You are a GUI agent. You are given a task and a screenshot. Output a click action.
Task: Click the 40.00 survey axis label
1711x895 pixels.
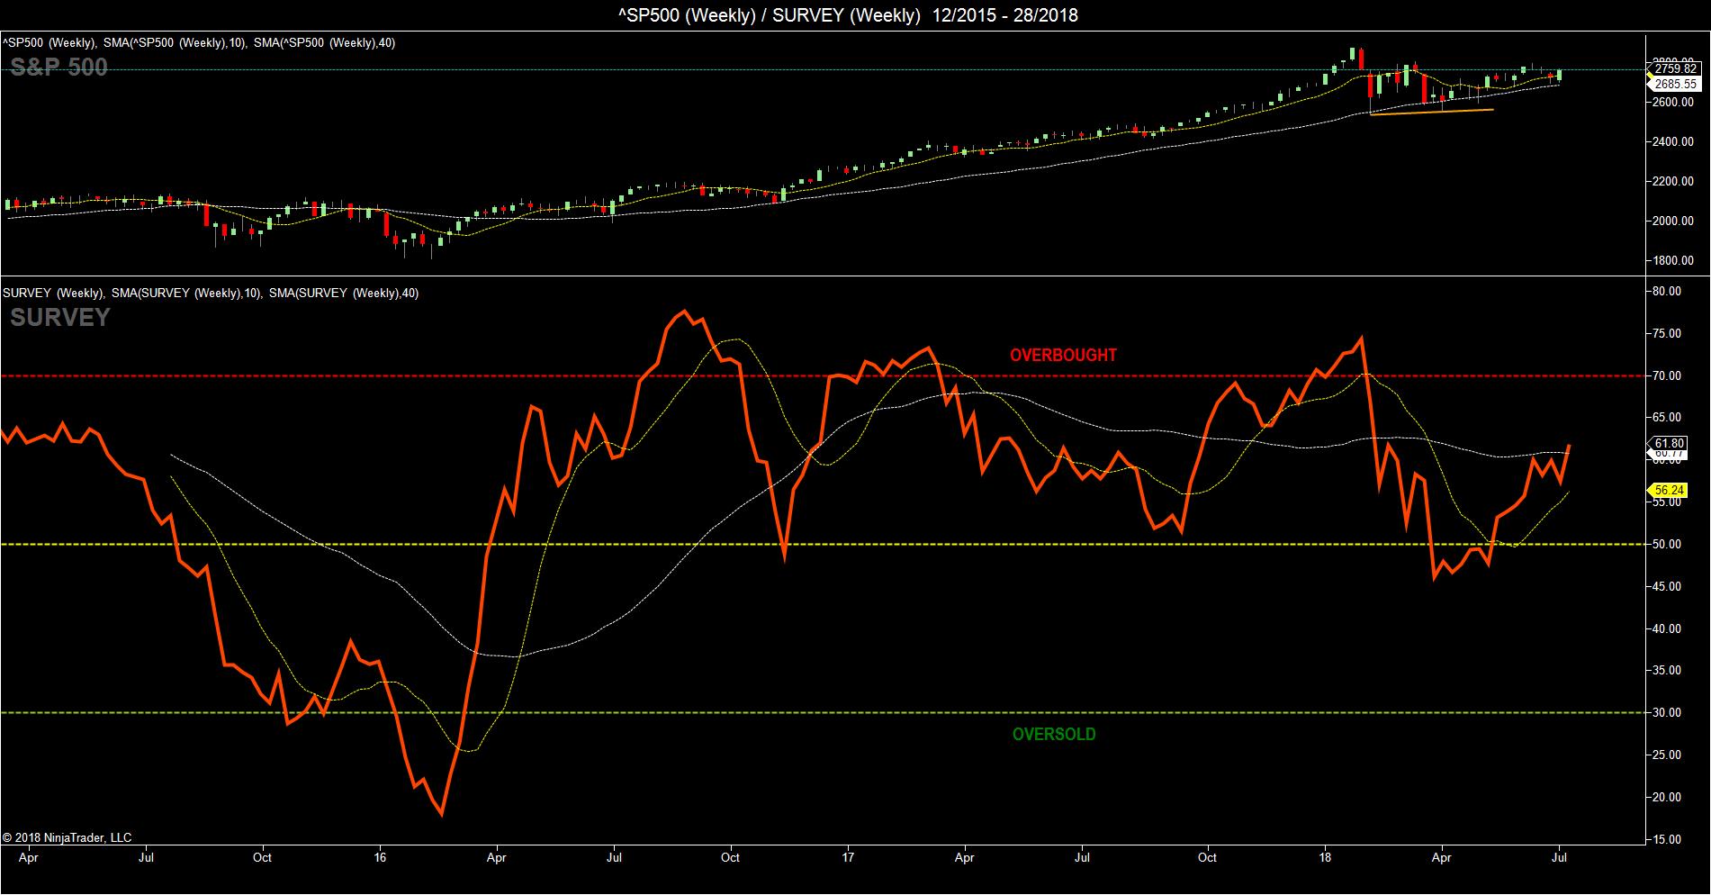click(1667, 628)
